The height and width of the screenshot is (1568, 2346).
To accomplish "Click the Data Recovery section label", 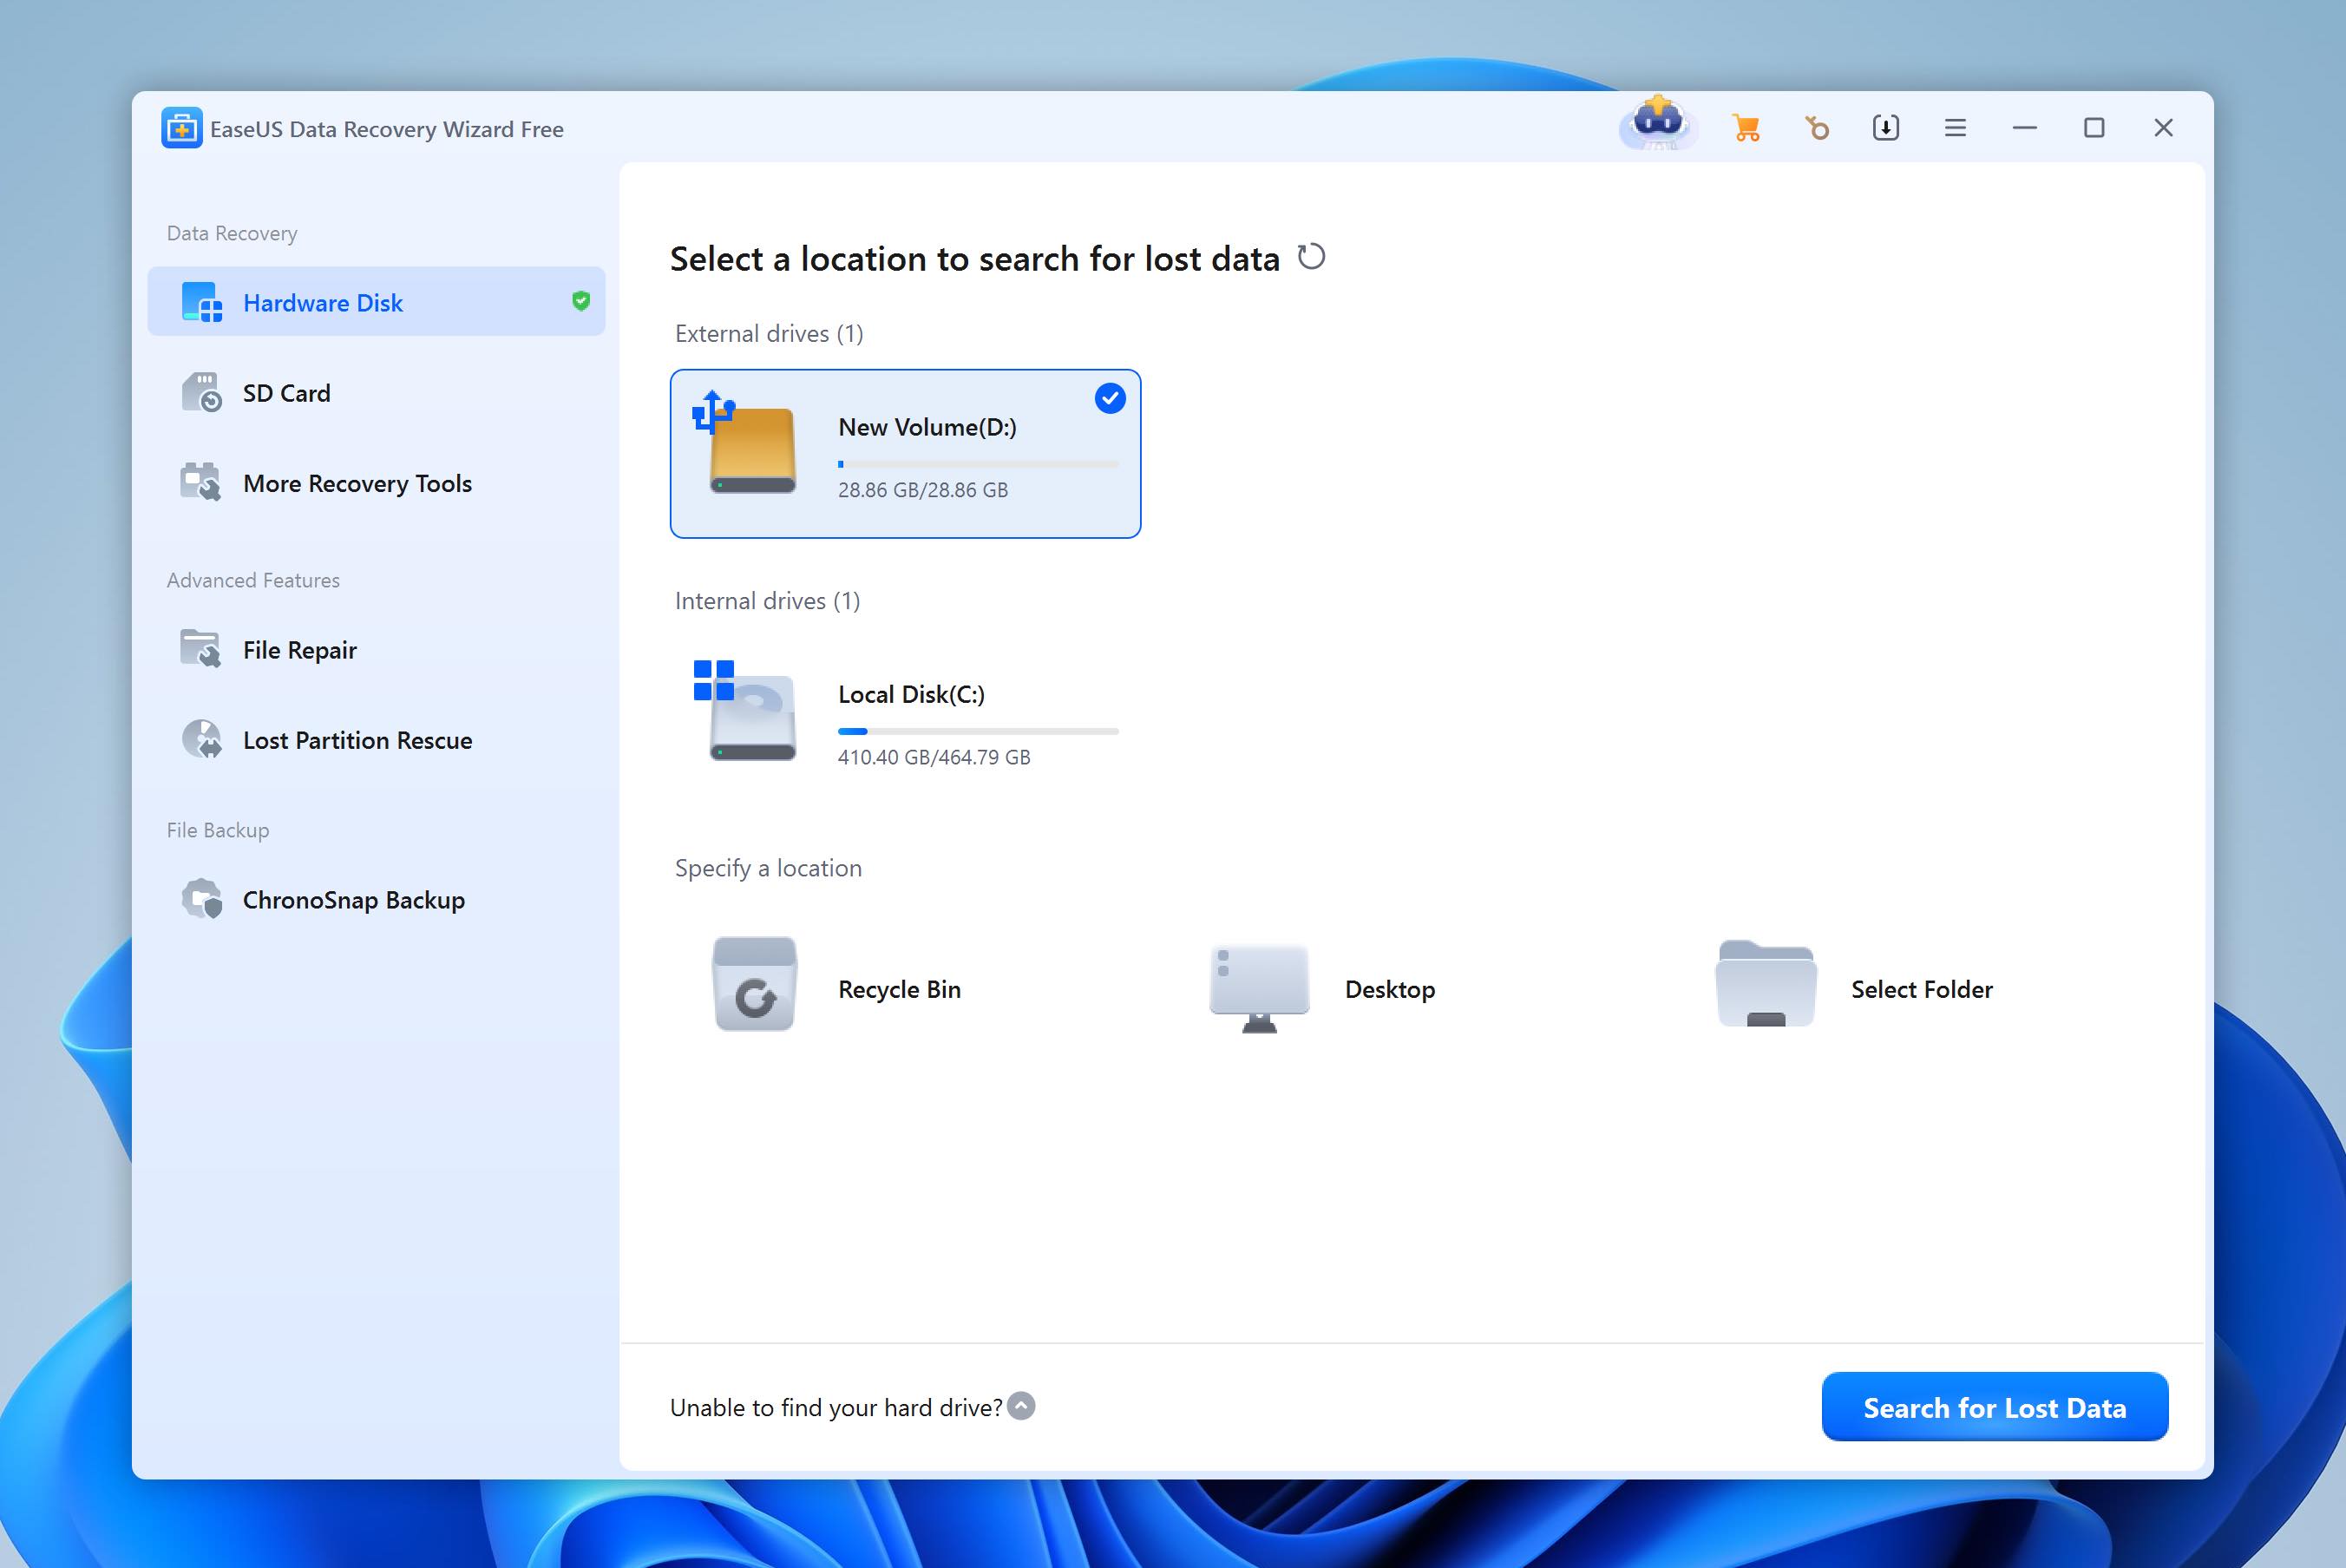I will click(x=232, y=233).
